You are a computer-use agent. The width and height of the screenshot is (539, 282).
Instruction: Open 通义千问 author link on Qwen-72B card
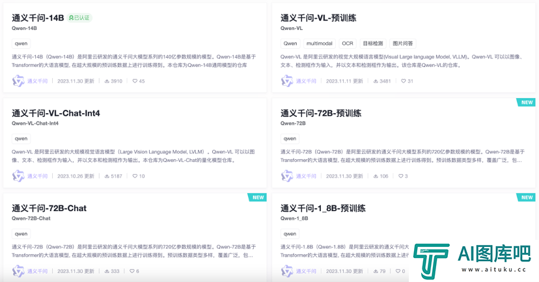click(307, 176)
